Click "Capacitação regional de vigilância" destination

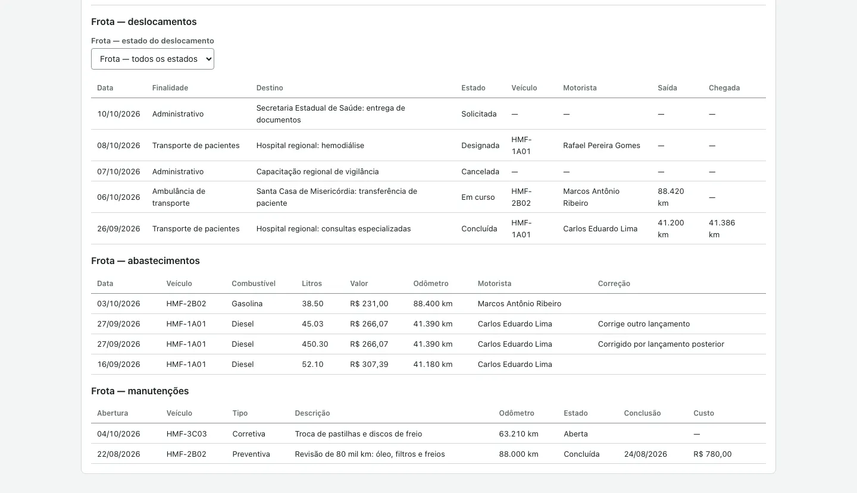click(317, 172)
